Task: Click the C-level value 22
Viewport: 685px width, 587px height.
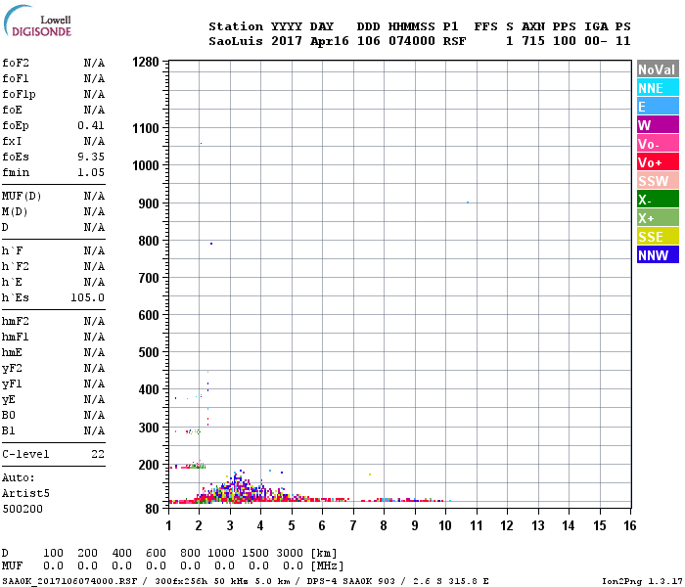Action: coord(98,454)
